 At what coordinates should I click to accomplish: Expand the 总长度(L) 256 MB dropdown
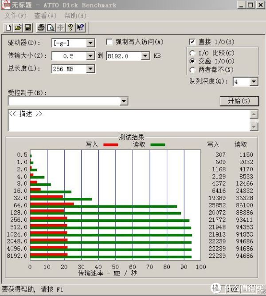[90, 69]
